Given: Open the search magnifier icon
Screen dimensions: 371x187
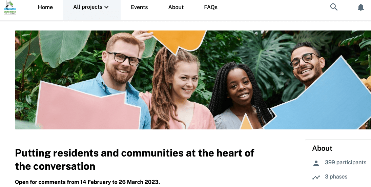Looking at the screenshot, I should [334, 7].
